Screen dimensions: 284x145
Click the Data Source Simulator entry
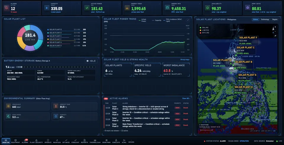point(263,141)
